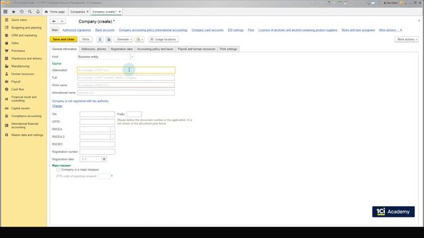
Task: Focus the TIN input field
Action: [97, 114]
